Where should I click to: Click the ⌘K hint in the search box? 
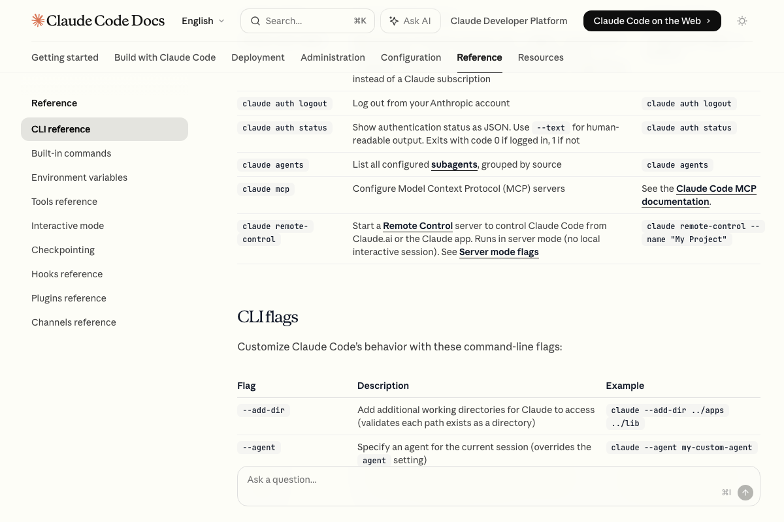click(x=360, y=20)
